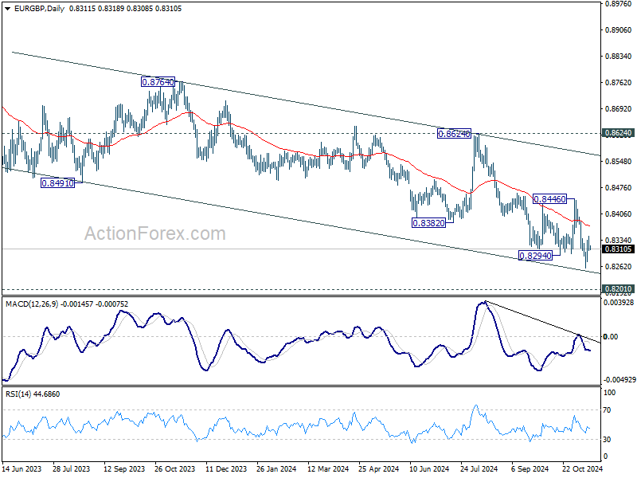The width and height of the screenshot is (637, 478).
Task: Click the 6 Sep 2024 date label
Action: pyautogui.click(x=530, y=468)
